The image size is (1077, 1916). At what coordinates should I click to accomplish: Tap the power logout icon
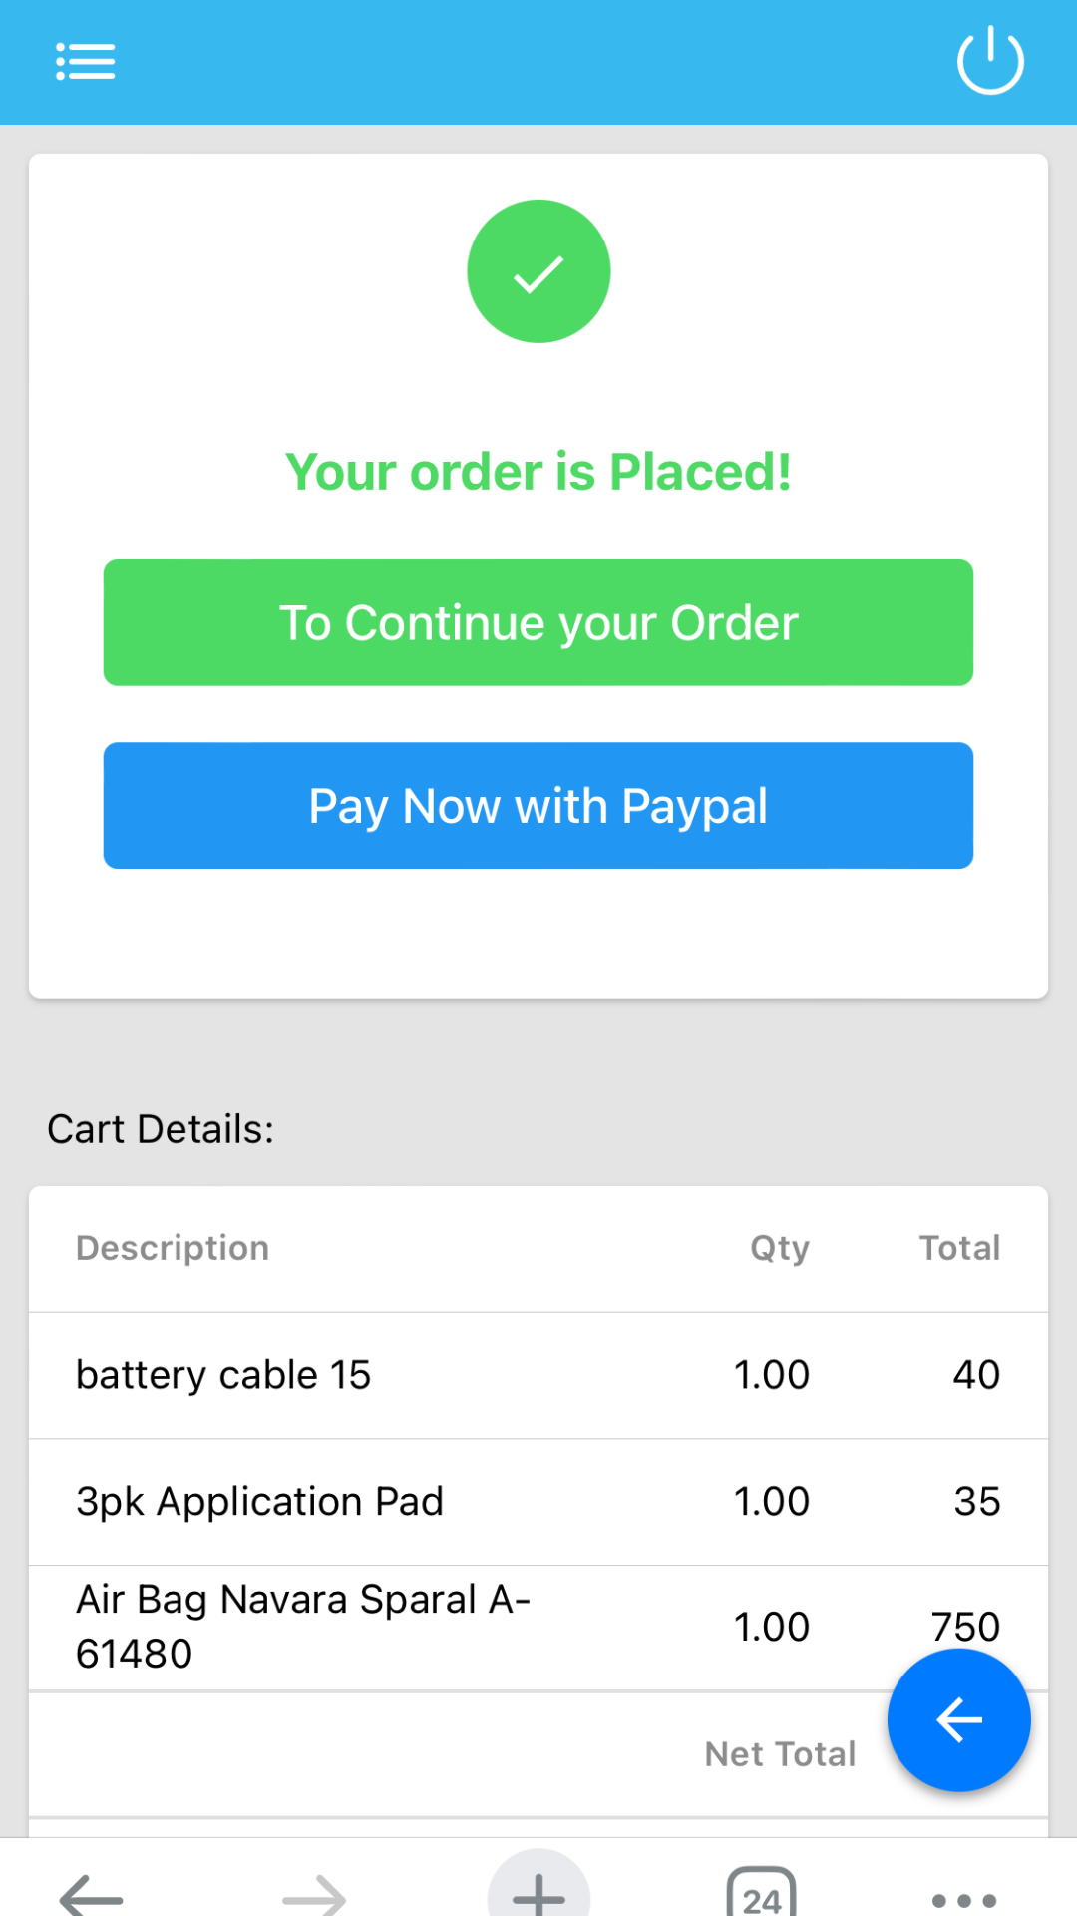point(990,62)
